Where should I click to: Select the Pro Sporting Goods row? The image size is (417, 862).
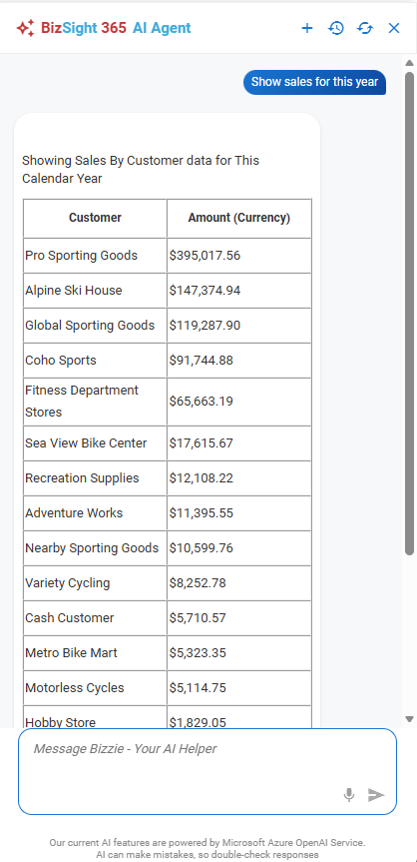pyautogui.click(x=167, y=256)
